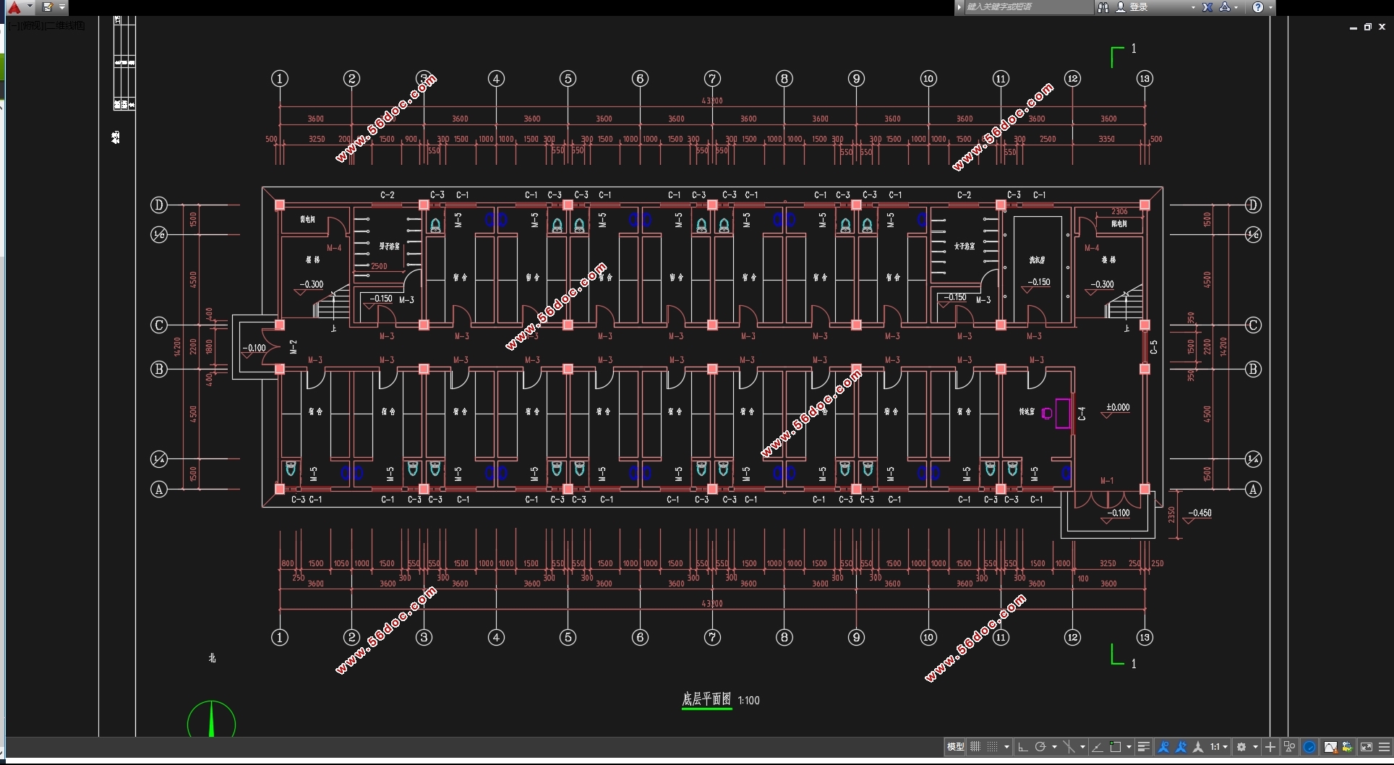Click the graphics performance warning icon

1330,747
